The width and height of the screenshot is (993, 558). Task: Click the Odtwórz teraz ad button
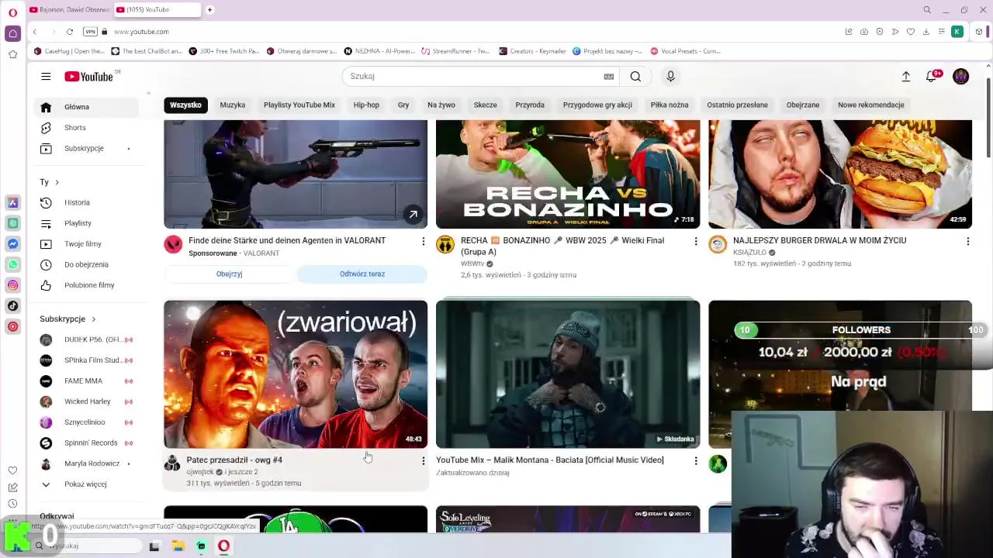pos(362,274)
